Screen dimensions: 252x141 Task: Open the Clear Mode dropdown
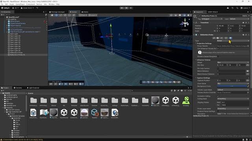coord(233,83)
